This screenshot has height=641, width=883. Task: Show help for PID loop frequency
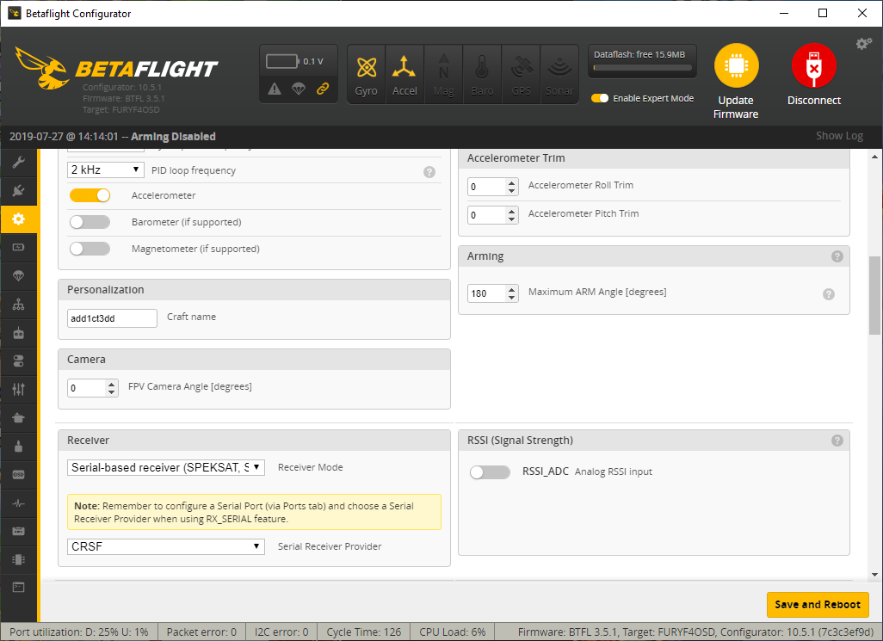click(x=429, y=172)
